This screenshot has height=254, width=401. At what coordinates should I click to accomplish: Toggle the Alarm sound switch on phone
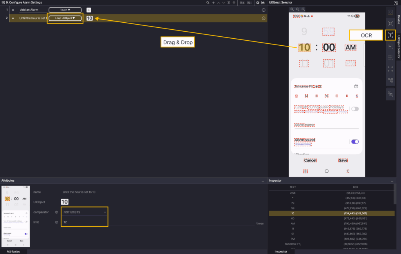coord(355,141)
